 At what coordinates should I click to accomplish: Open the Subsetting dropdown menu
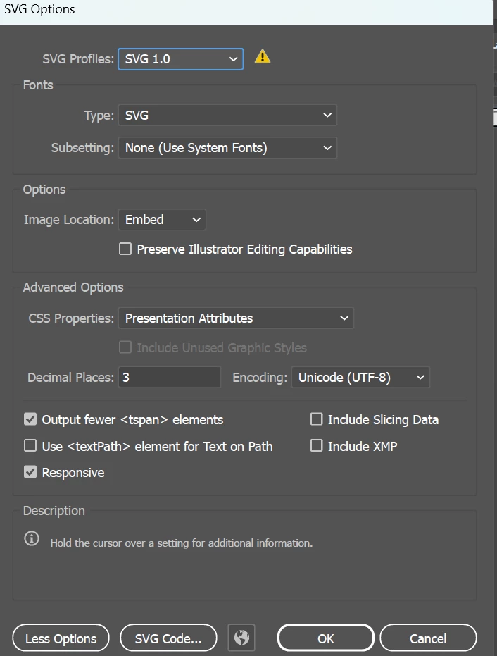[227, 148]
